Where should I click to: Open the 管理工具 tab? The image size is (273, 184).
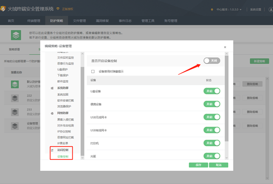point(148,21)
